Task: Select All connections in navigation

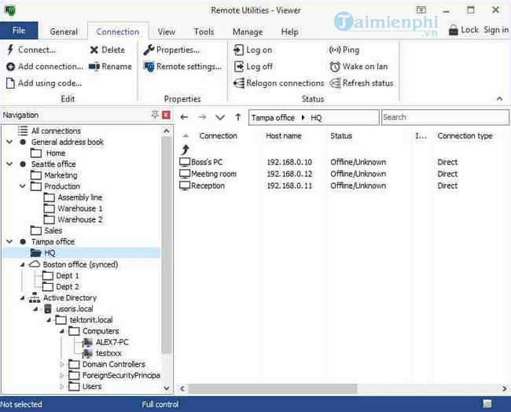Action: (x=56, y=131)
